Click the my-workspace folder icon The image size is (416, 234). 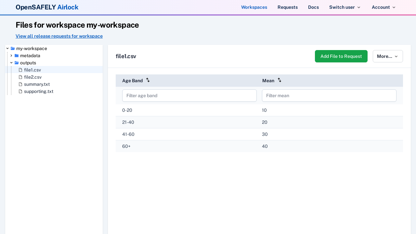coord(12,48)
